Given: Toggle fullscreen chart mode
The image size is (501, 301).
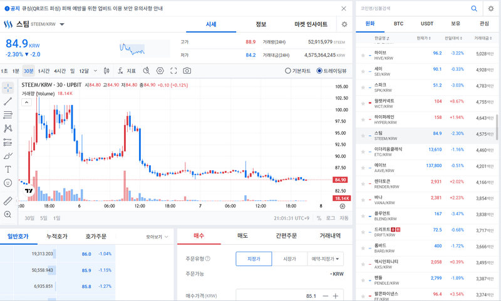Looking at the screenshot, I should pyautogui.click(x=173, y=71).
